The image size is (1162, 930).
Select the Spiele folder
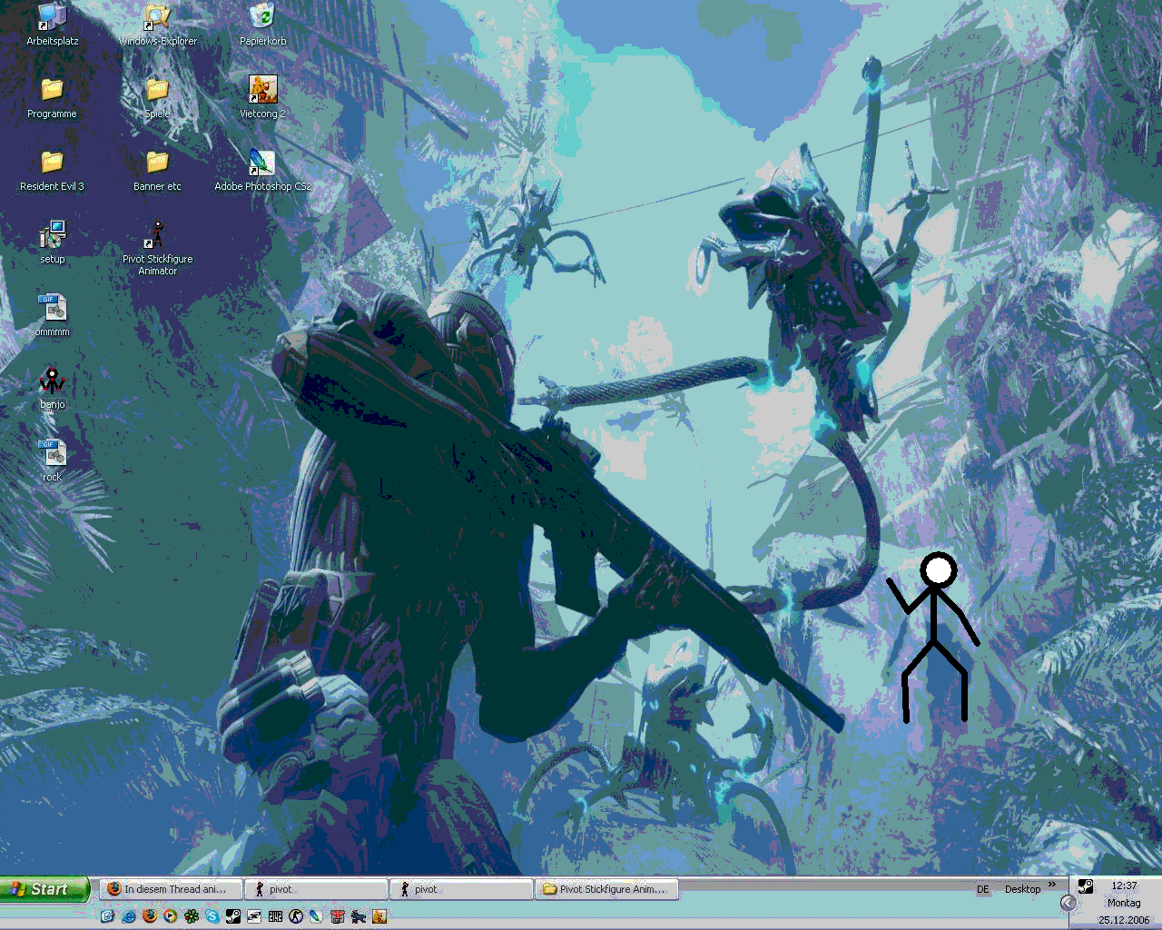click(x=157, y=98)
